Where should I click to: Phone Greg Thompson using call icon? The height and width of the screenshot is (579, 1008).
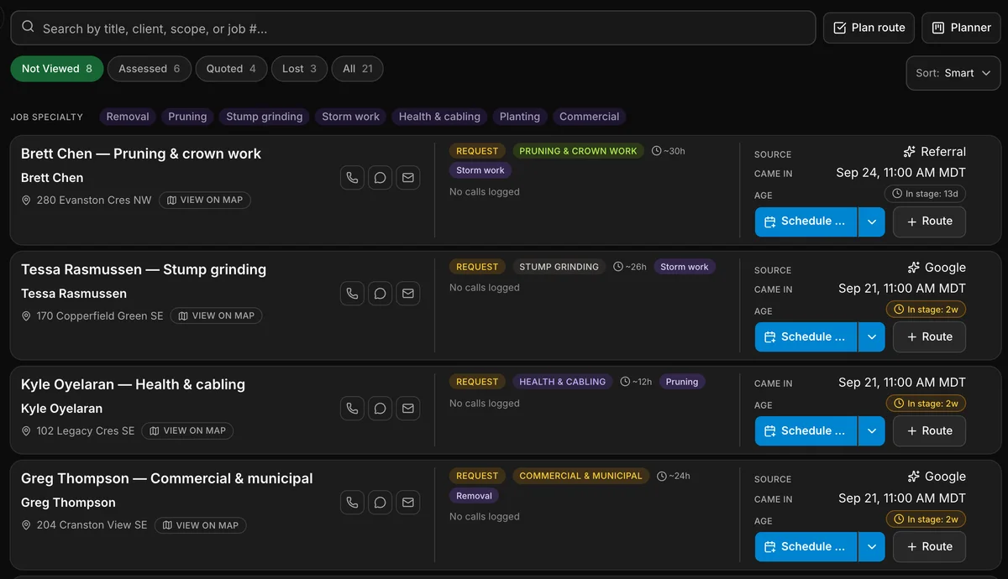pyautogui.click(x=352, y=503)
